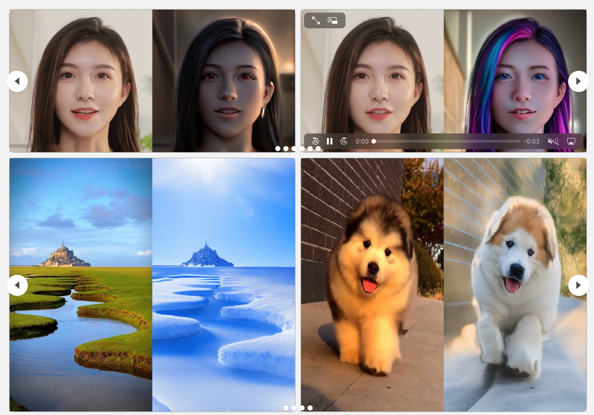Skip back 15 seconds in video
Image resolution: width=594 pixels, height=415 pixels.
[315, 141]
